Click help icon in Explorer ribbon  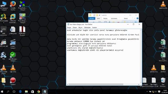tap(138, 19)
